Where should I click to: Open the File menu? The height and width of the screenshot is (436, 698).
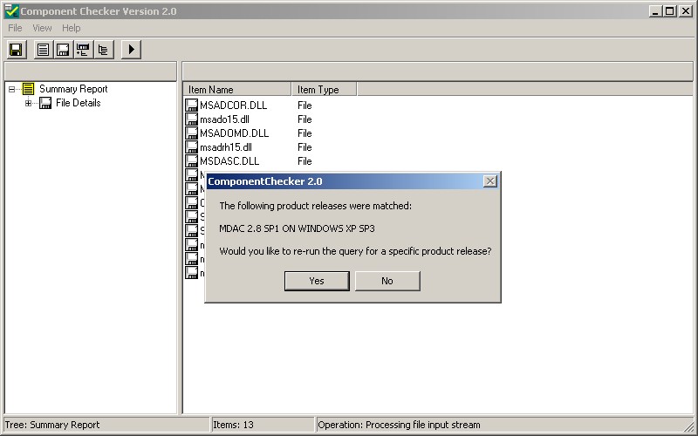[x=15, y=28]
